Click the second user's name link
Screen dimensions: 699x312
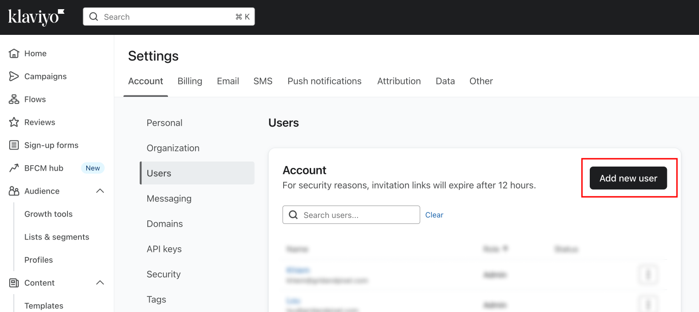pyautogui.click(x=293, y=301)
